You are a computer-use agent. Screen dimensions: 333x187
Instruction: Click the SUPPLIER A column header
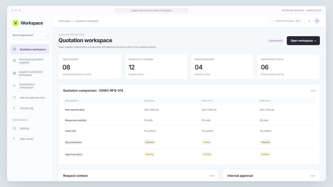150,101
